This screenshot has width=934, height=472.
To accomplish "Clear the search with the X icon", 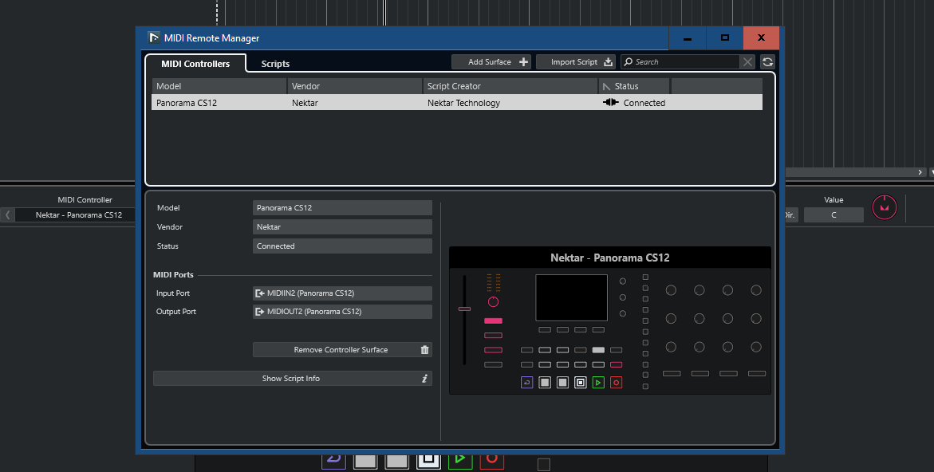I will pos(747,62).
